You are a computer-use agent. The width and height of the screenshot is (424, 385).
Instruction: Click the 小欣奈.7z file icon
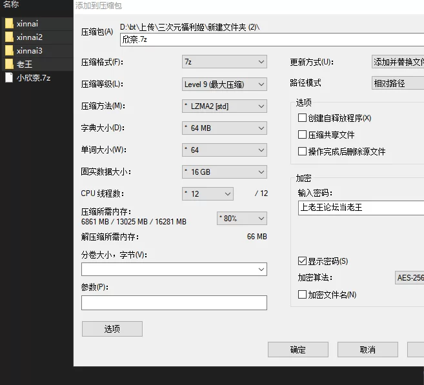tap(9, 78)
